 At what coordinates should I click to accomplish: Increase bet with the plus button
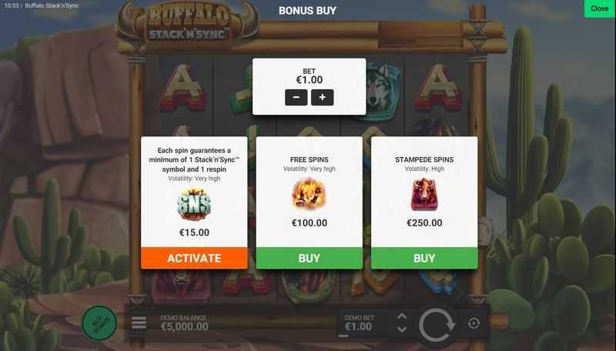click(322, 97)
